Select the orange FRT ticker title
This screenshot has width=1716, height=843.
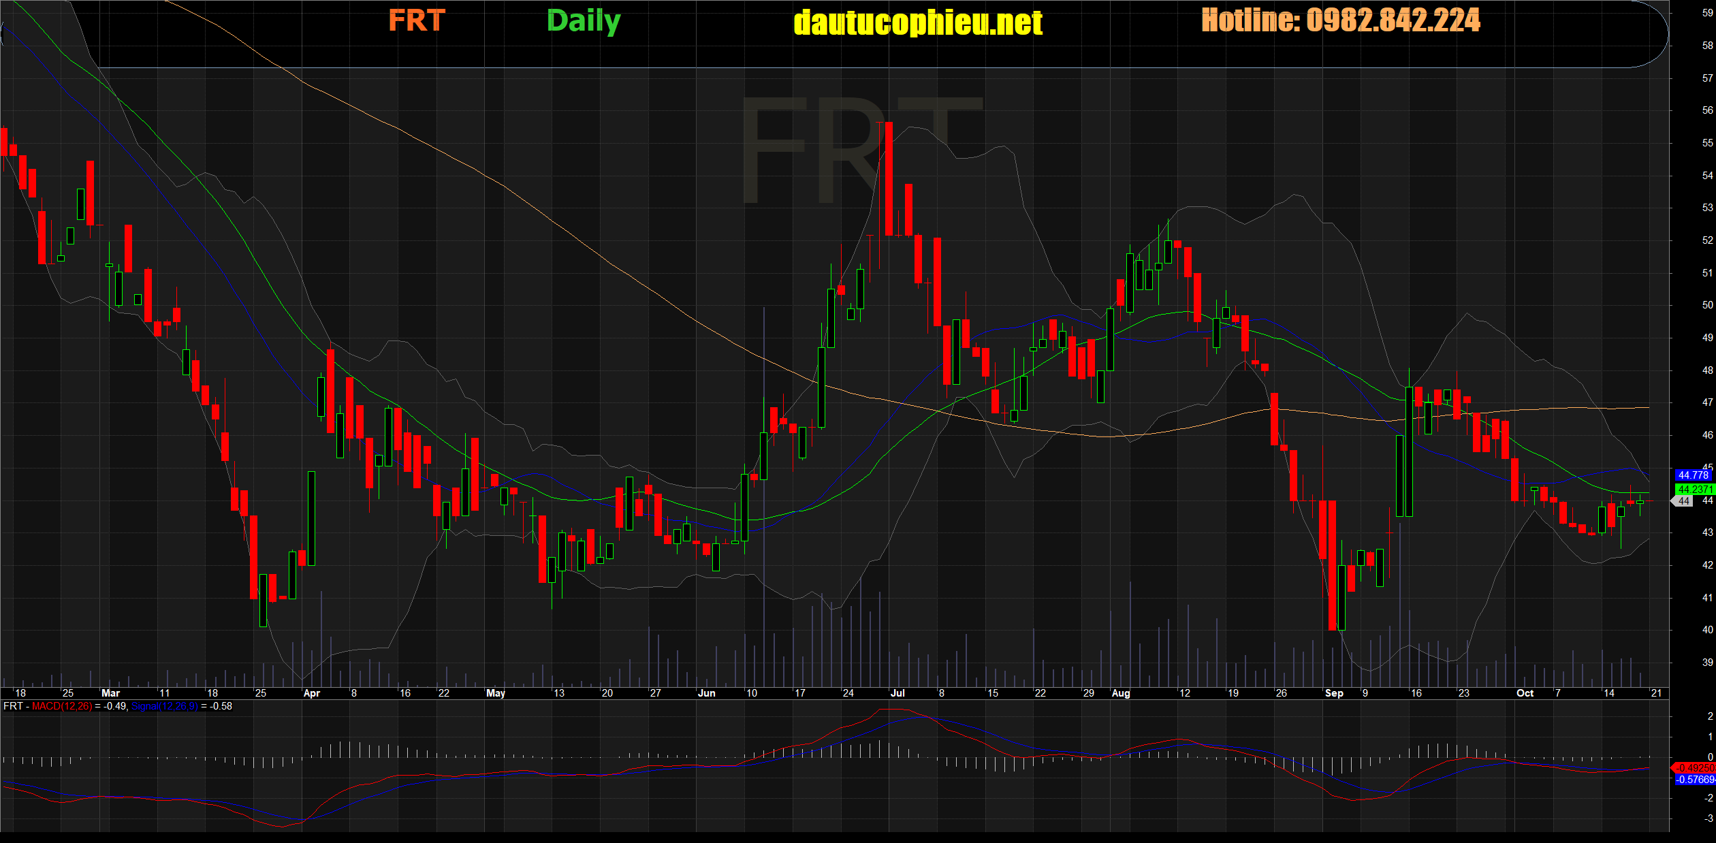[x=417, y=20]
